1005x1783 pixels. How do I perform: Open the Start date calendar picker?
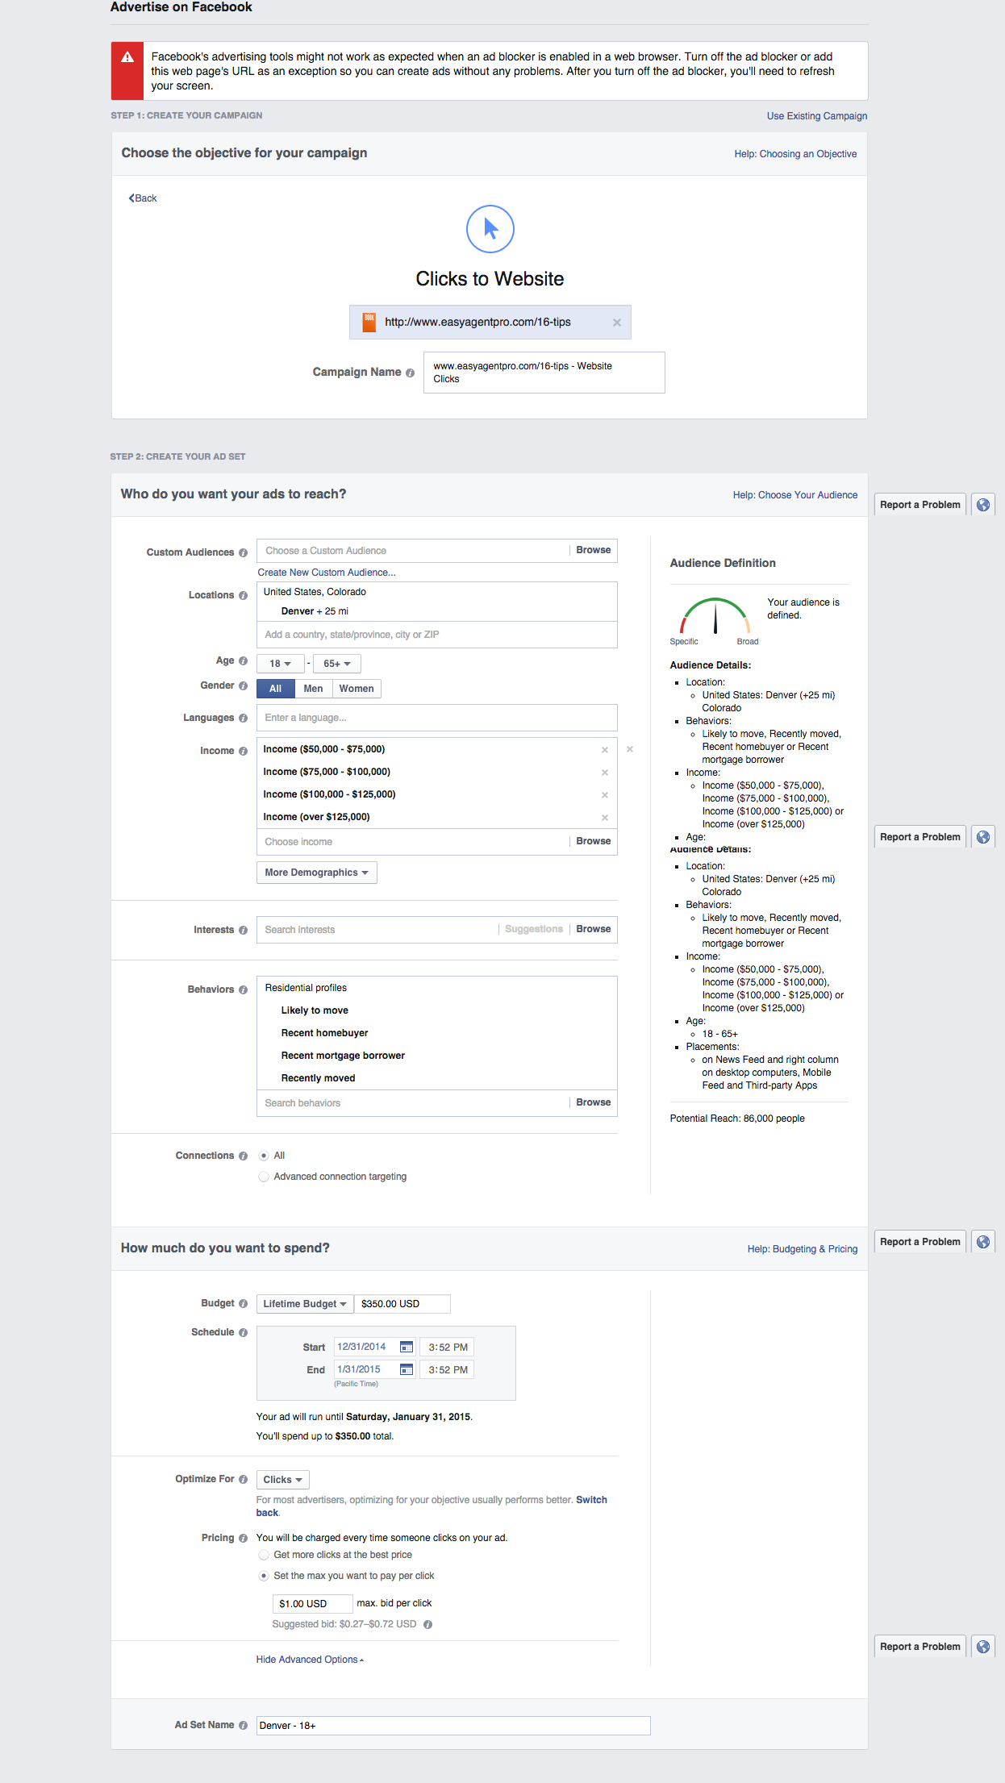tap(407, 1347)
